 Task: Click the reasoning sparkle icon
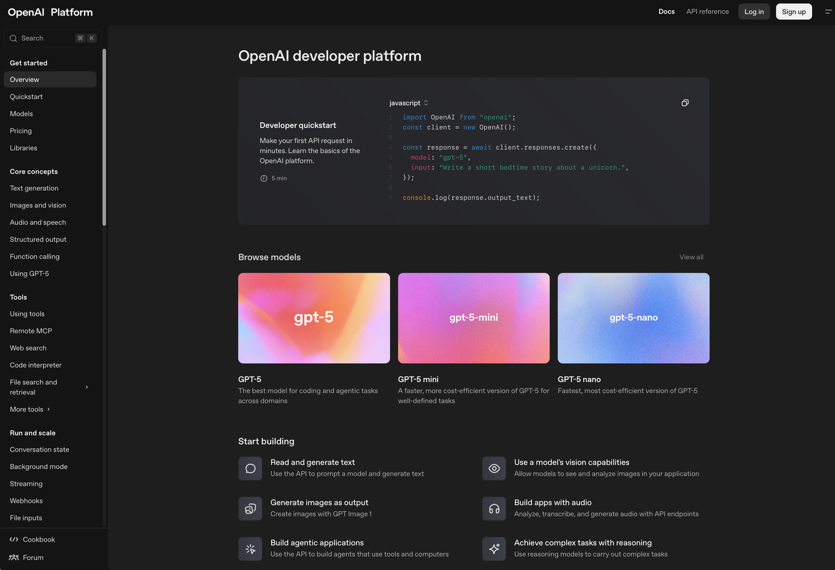point(494,549)
